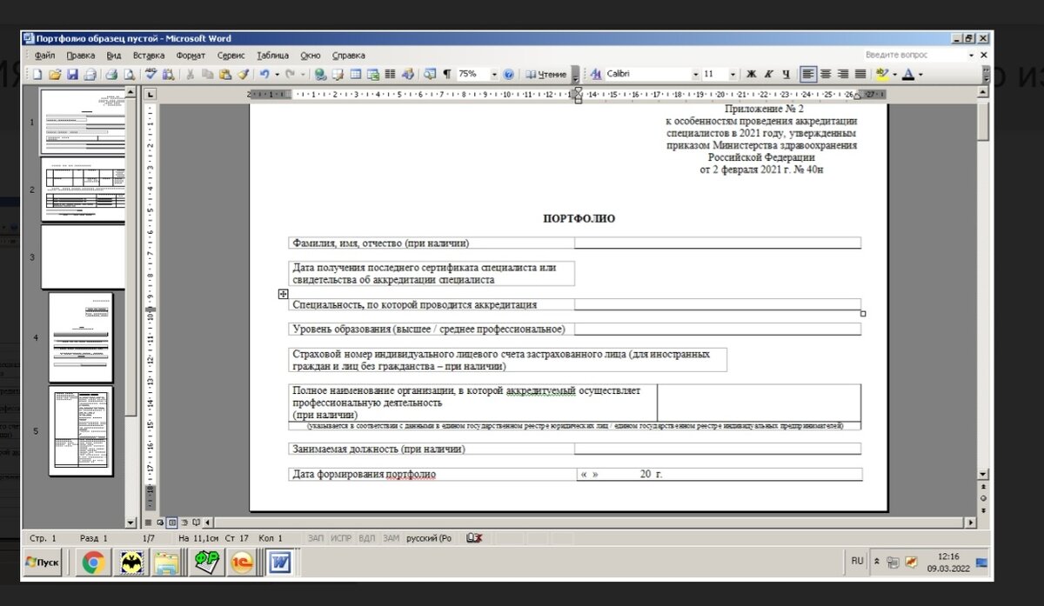This screenshot has height=606, width=1044.
Task: Open the zoom 75% dropdown
Action: click(x=494, y=75)
